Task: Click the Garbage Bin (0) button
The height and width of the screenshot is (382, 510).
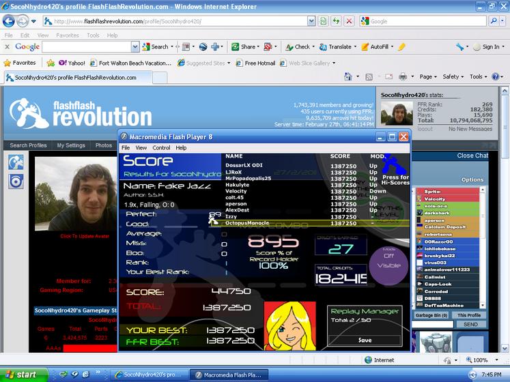Action: [431, 315]
